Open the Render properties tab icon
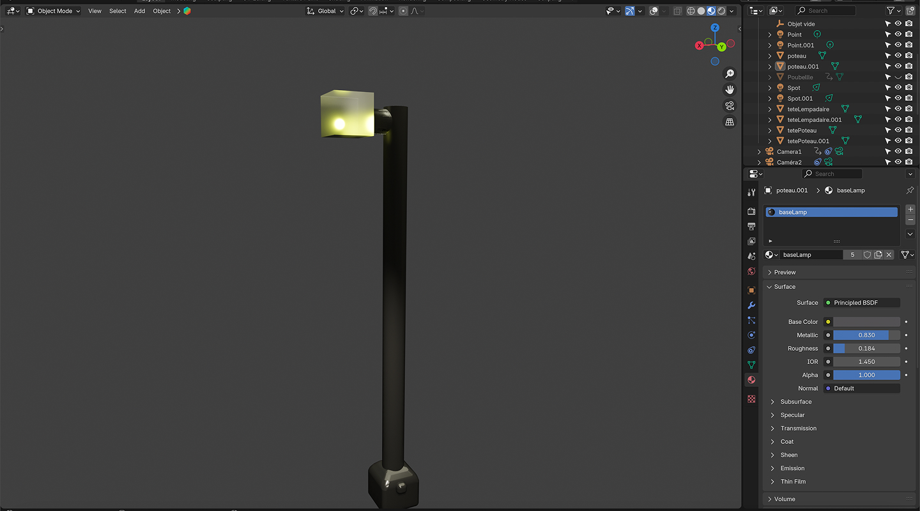Screen dimensions: 920x511 coord(751,211)
